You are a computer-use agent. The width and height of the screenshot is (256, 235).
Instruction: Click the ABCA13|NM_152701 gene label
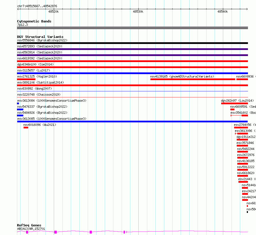point(31,229)
